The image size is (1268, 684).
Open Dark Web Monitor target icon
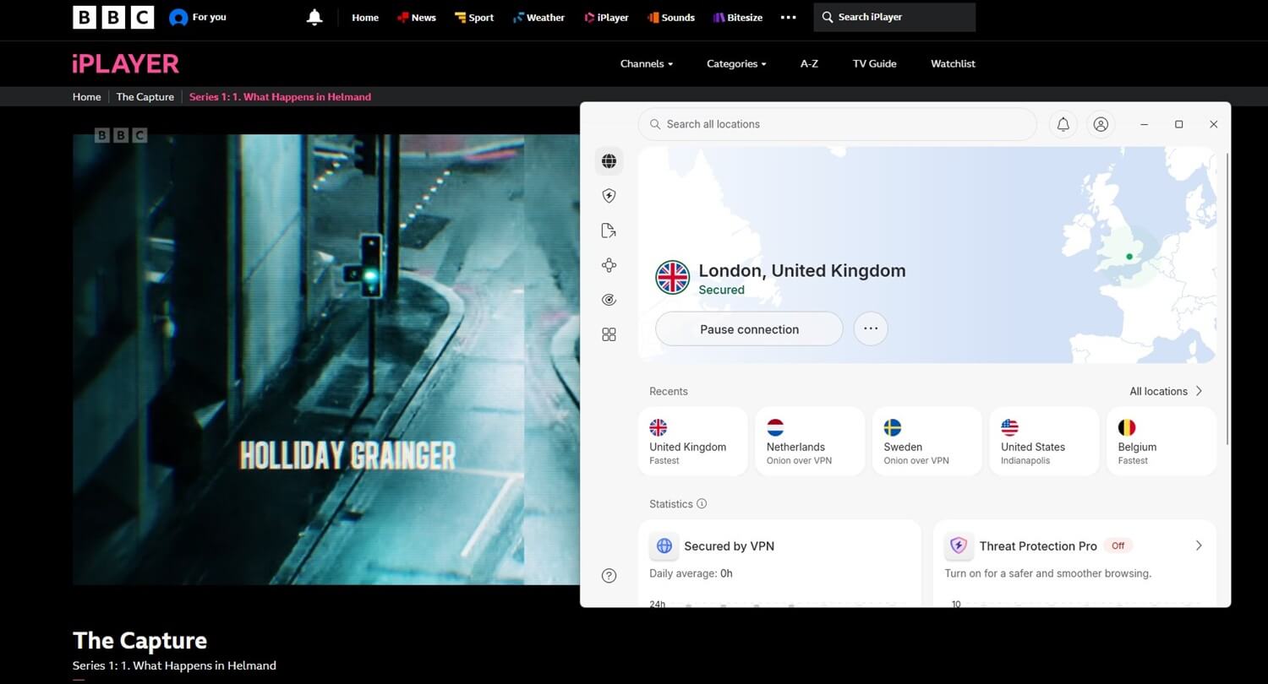(609, 300)
